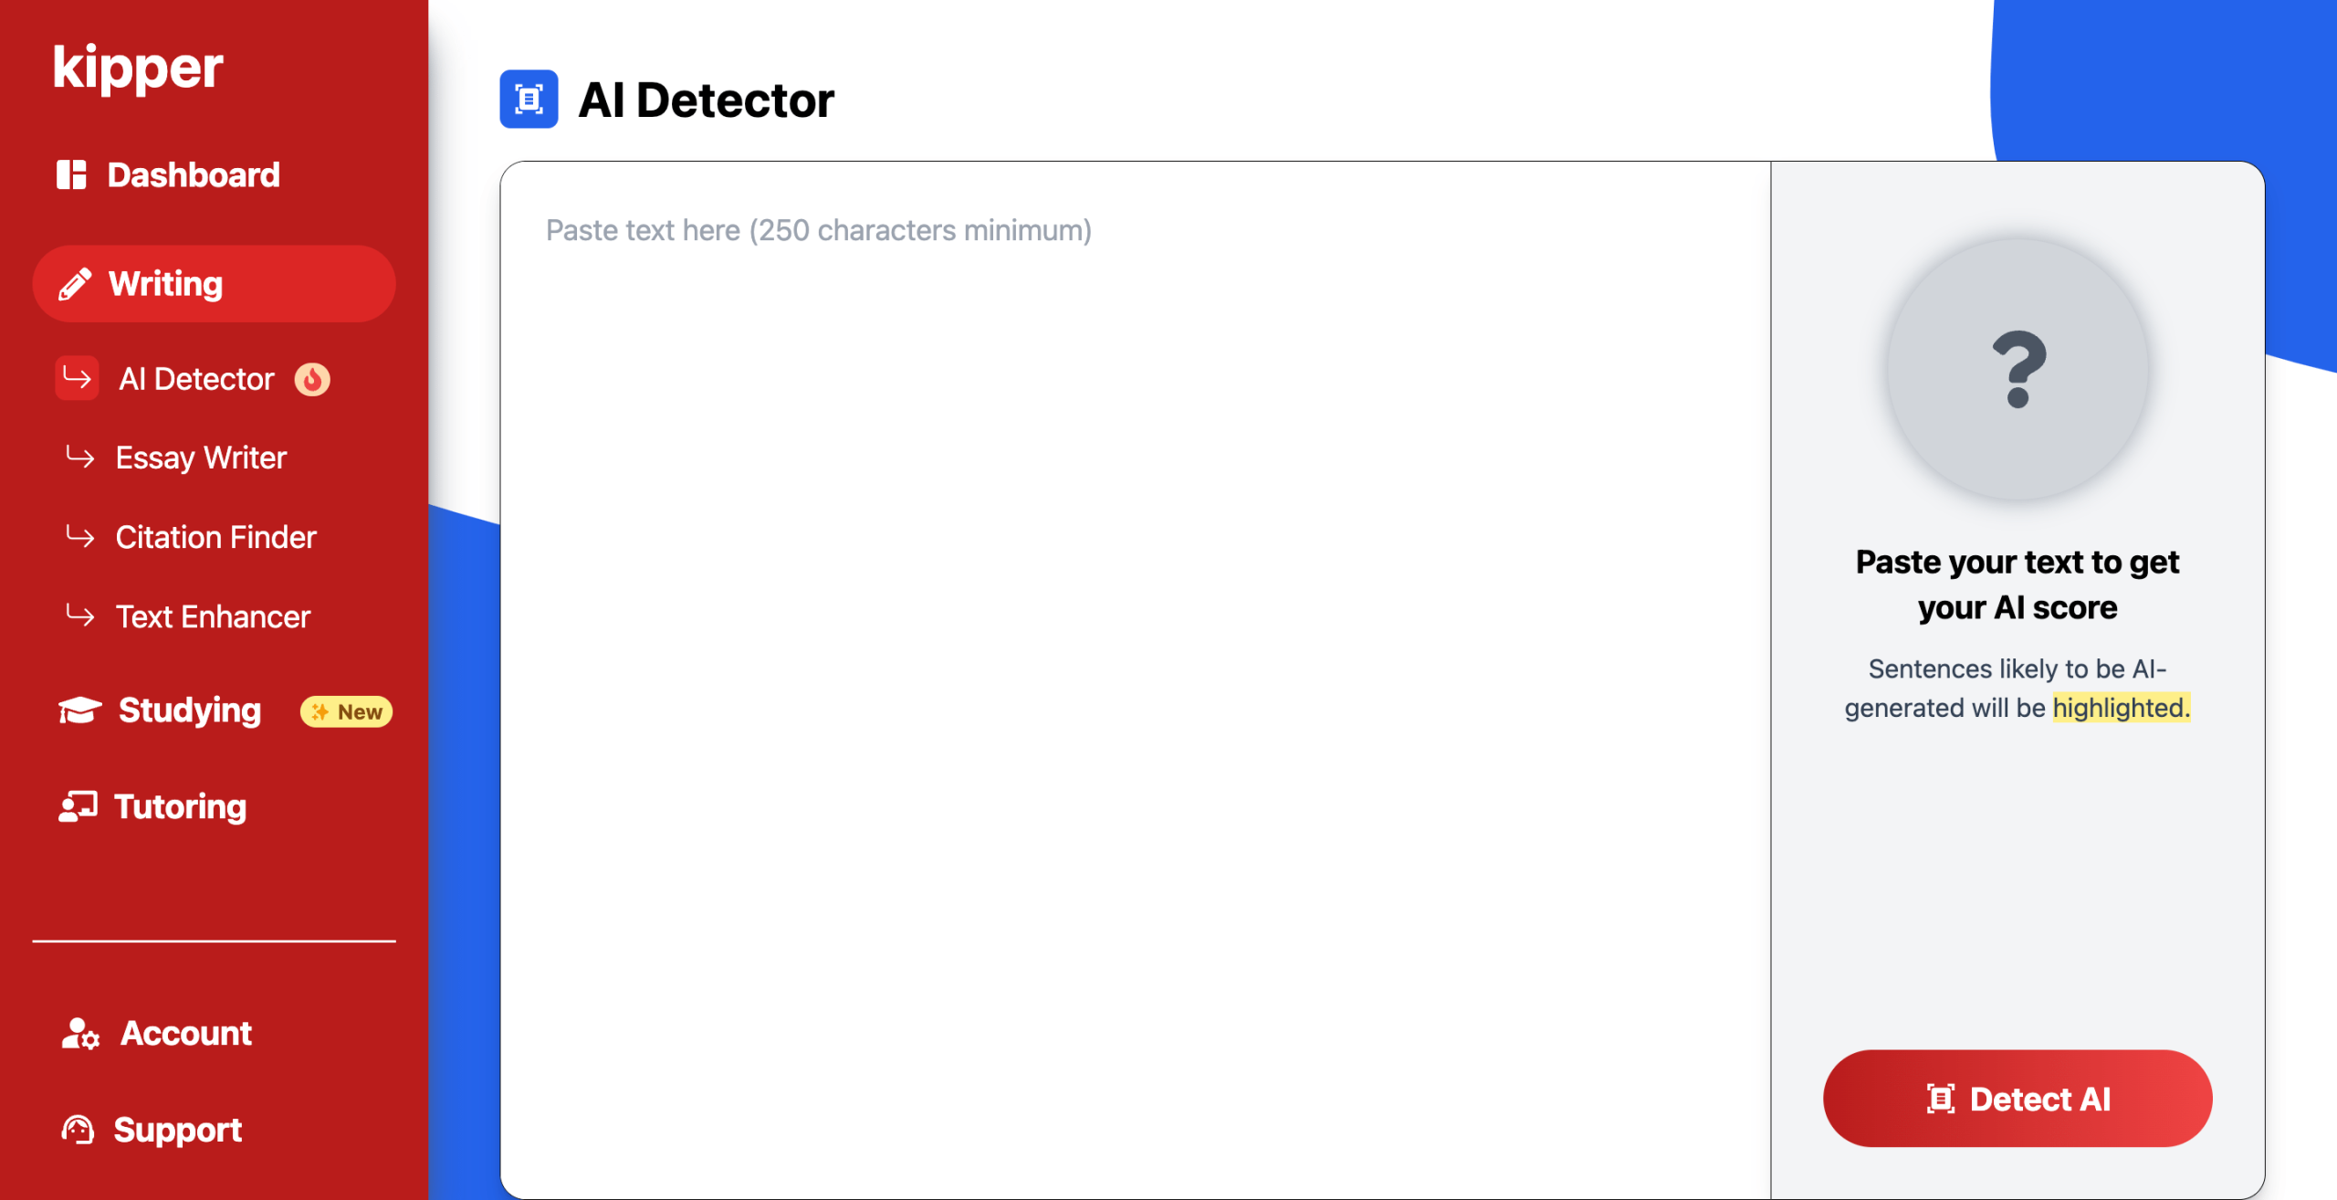Select AI Detector in the sidebar
Image resolution: width=2337 pixels, height=1200 pixels.
(196, 379)
